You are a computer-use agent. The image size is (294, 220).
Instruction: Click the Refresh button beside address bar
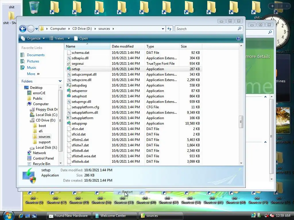[x=169, y=29]
